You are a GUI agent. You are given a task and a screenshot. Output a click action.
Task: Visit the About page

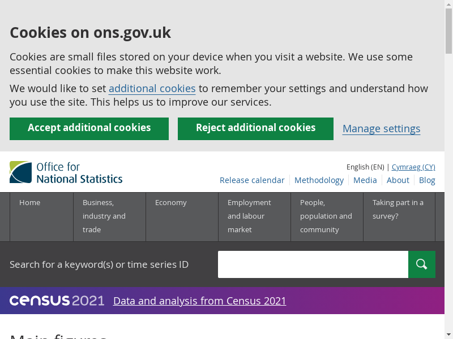tap(398, 180)
